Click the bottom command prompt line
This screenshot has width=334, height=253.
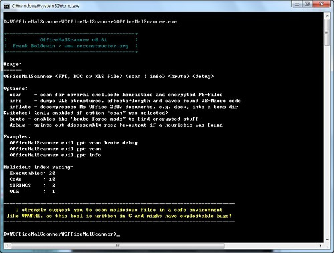point(61,234)
